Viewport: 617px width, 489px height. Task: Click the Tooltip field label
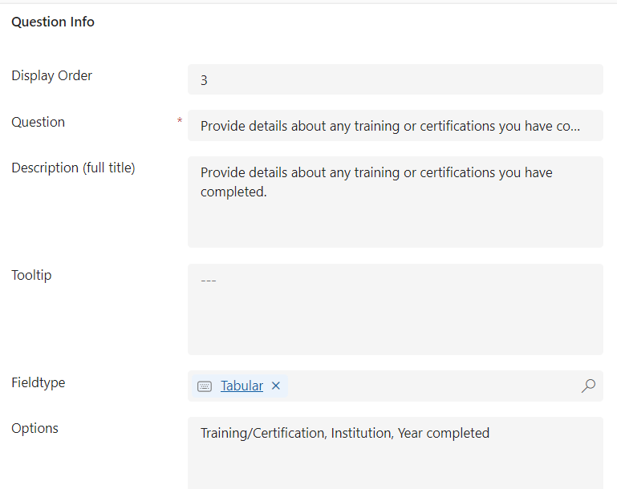tap(31, 275)
